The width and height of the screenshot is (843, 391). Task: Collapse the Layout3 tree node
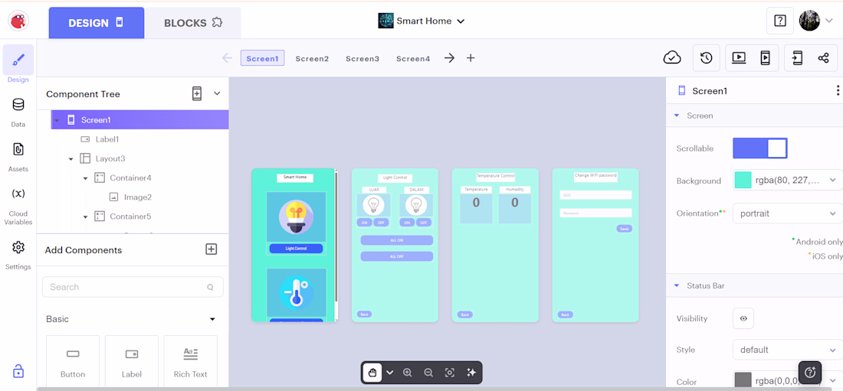coord(71,159)
